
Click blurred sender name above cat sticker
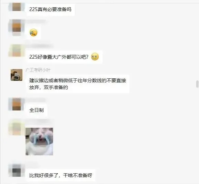click(x=39, y=121)
